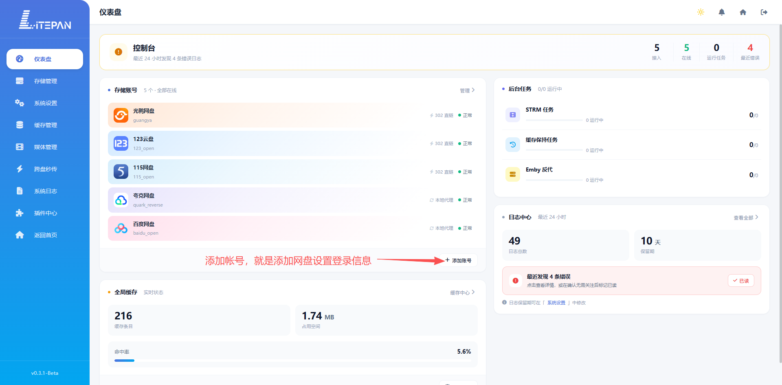Click the 0/0 运行中 status text
782x385 pixels.
pyautogui.click(x=550, y=89)
